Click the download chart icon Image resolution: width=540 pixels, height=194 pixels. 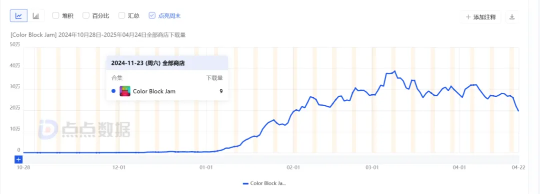[x=512, y=17]
